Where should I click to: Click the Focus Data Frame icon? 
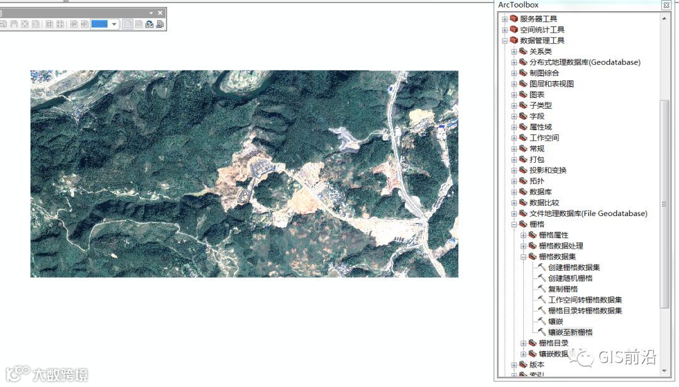138,24
